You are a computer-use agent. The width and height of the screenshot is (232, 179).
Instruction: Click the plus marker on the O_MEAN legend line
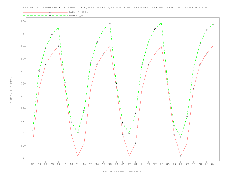coord(50,12)
